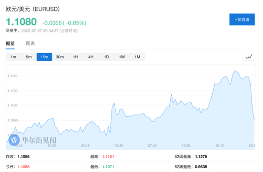The height and width of the screenshot is (172, 263).
Task: Click the 23:15 time axis label
Action: (x=85, y=146)
